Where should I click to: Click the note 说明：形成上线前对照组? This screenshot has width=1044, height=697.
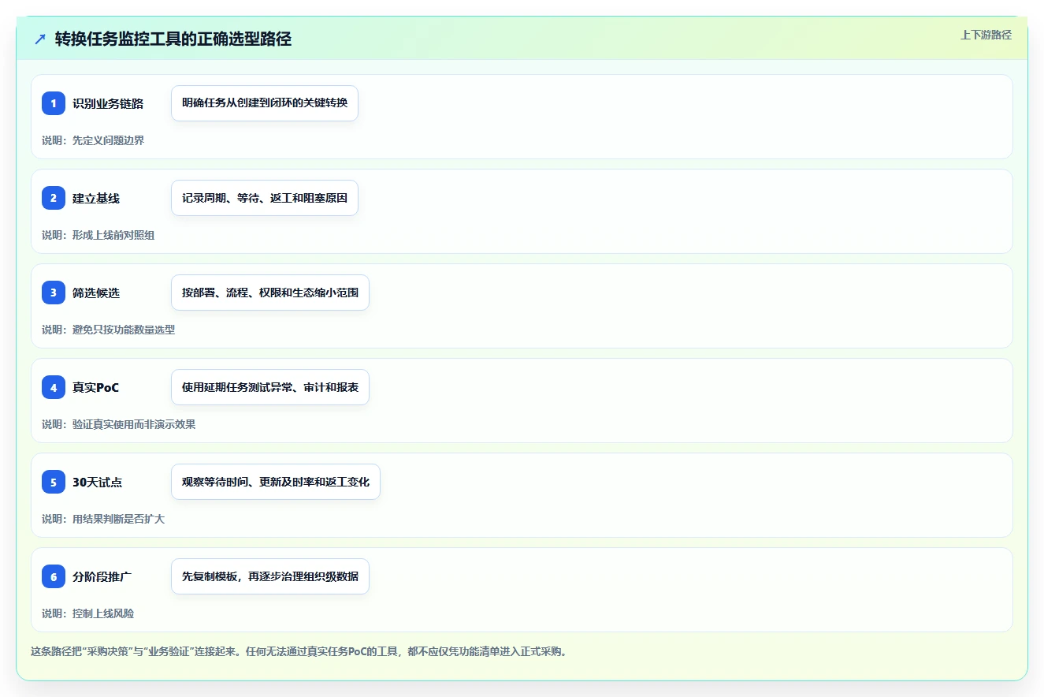[98, 235]
